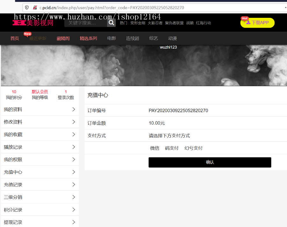
Task: Open 最近更新 navigation item
Action: [x=38, y=38]
